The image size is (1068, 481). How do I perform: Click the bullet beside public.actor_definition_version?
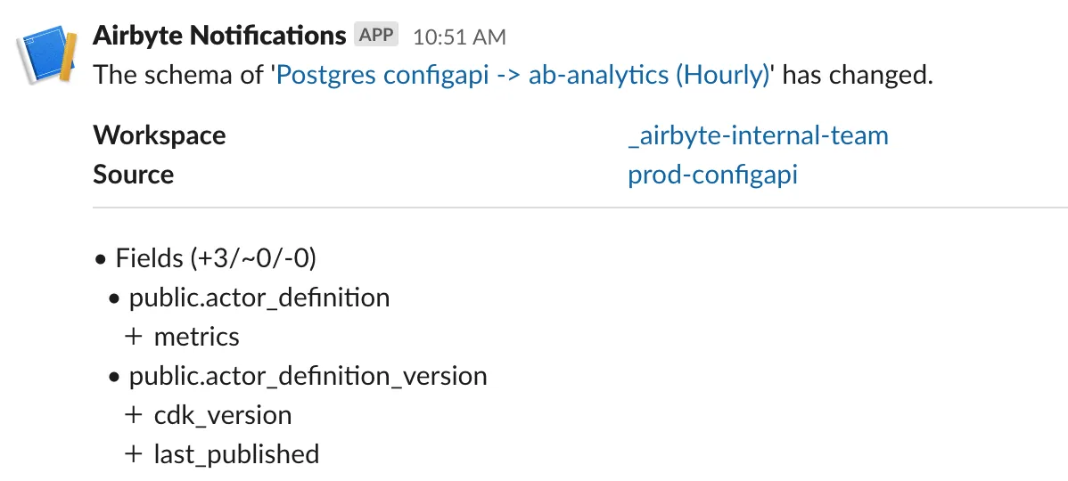click(113, 378)
